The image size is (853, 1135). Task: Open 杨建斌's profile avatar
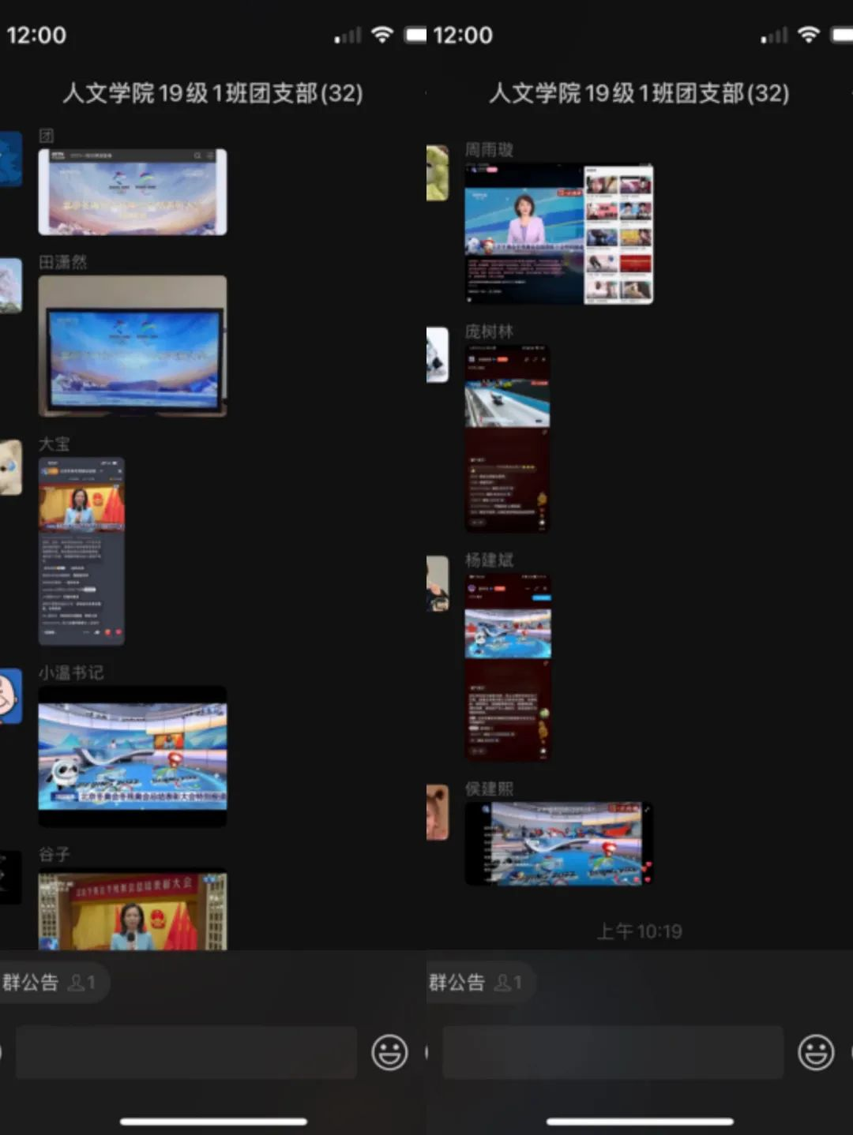438,583
